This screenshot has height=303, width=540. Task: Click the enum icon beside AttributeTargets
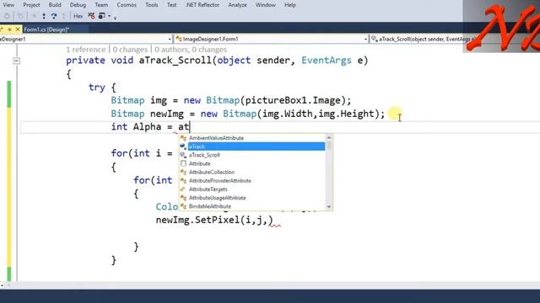[183, 189]
